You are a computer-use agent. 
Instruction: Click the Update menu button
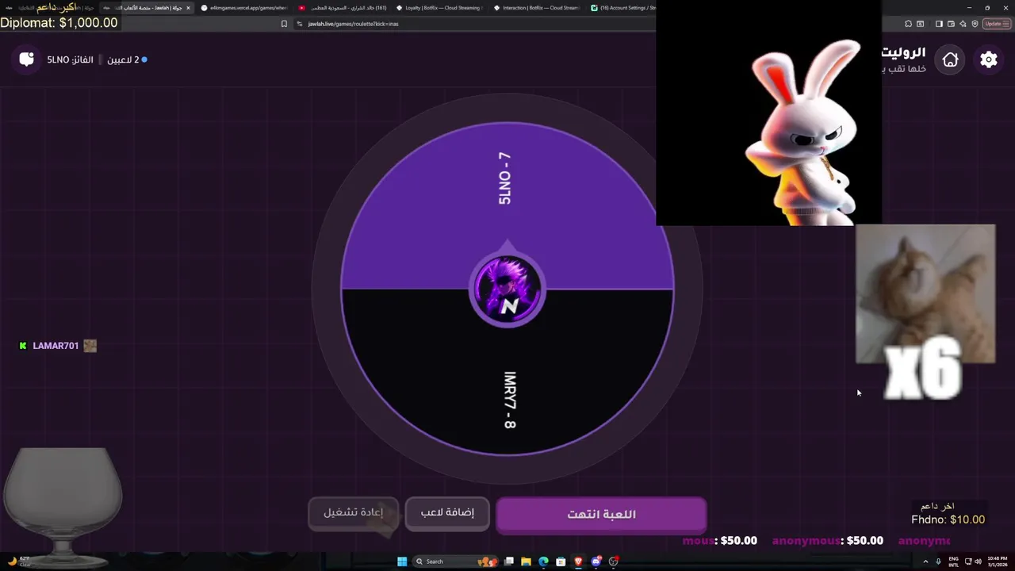[x=996, y=24]
